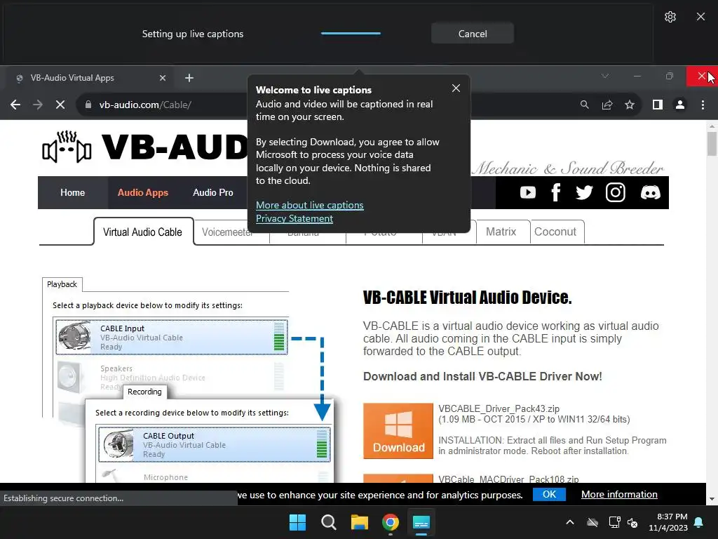
Task: Open File Explorer from taskbar
Action: tap(360, 522)
